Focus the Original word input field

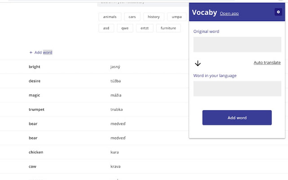click(x=237, y=45)
